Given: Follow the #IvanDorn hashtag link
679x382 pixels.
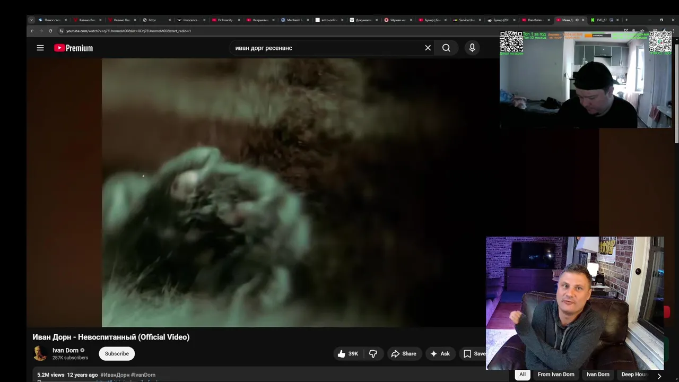Looking at the screenshot, I should [x=143, y=375].
